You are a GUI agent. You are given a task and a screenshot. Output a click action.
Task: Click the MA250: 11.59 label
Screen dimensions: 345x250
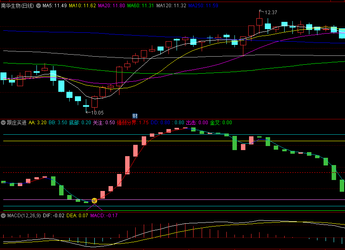coord(203,6)
